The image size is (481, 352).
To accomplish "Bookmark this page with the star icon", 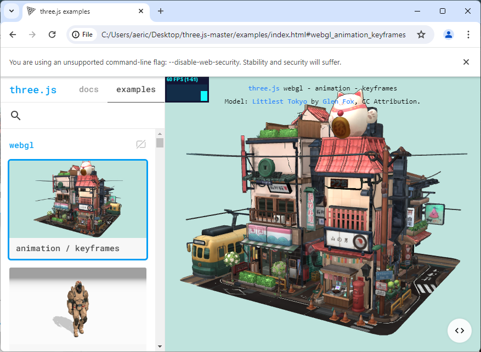I will click(x=421, y=35).
